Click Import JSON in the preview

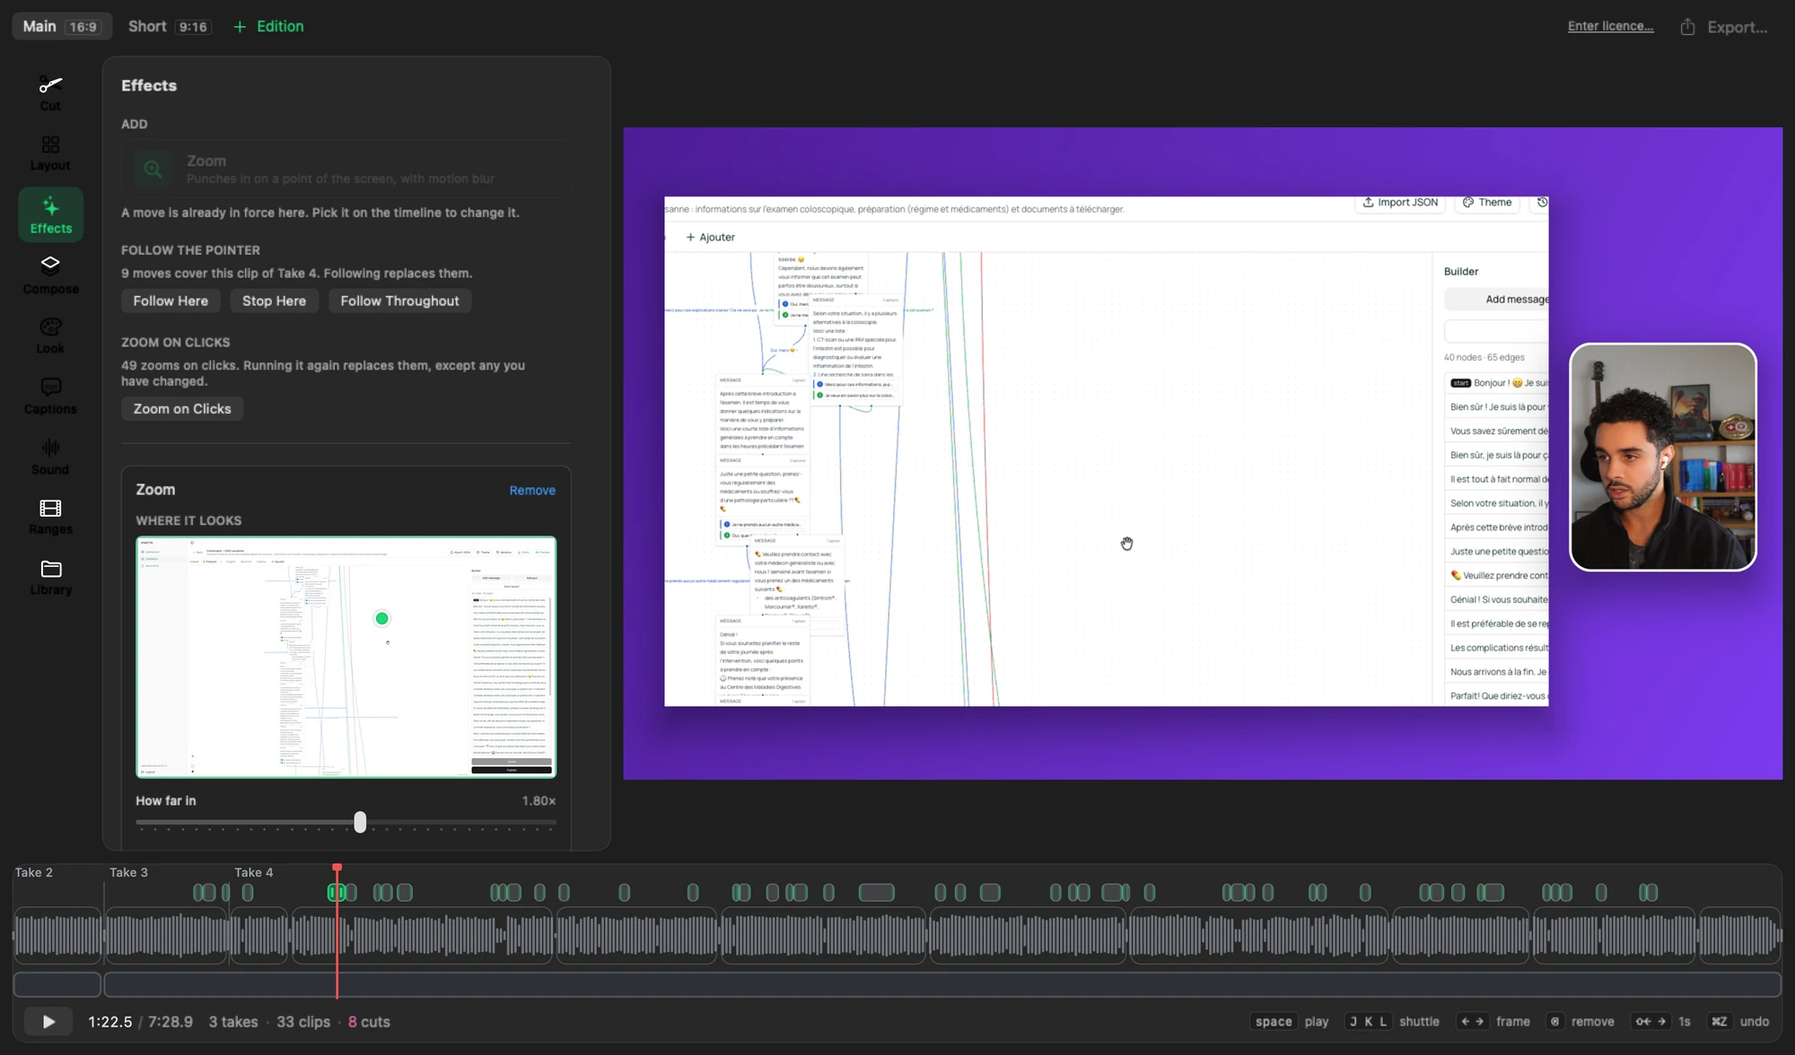tap(1400, 203)
